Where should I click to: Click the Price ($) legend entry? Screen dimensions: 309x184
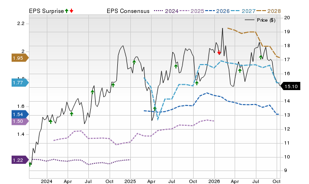click(260, 20)
